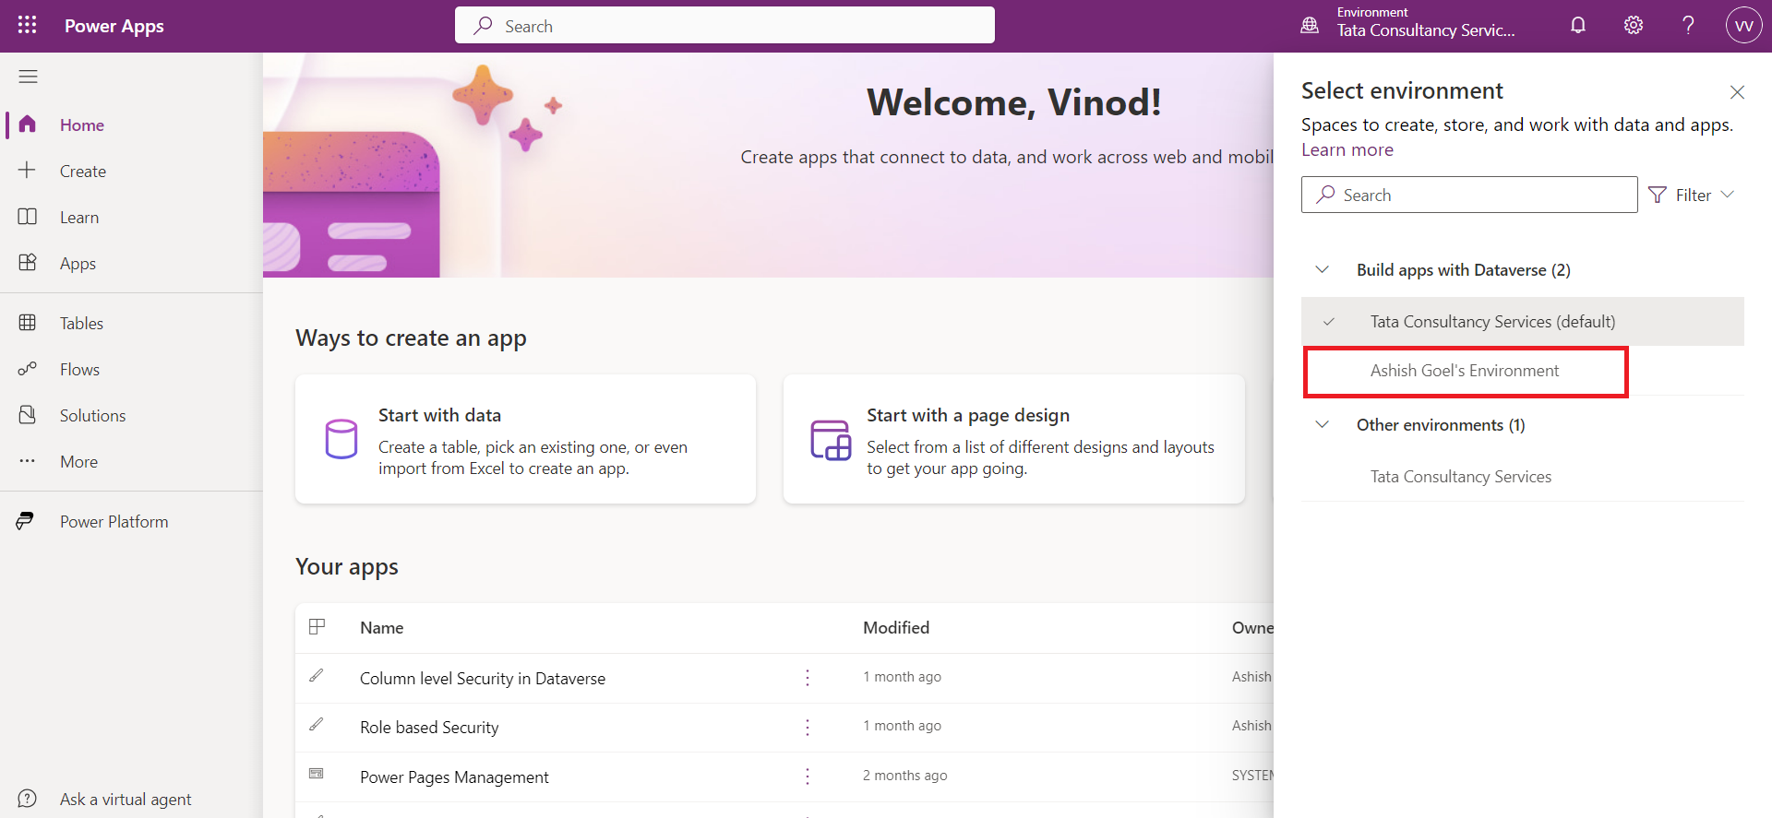The height and width of the screenshot is (818, 1772).
Task: Click the pencil icon beside Role based Security
Action: pyautogui.click(x=317, y=725)
